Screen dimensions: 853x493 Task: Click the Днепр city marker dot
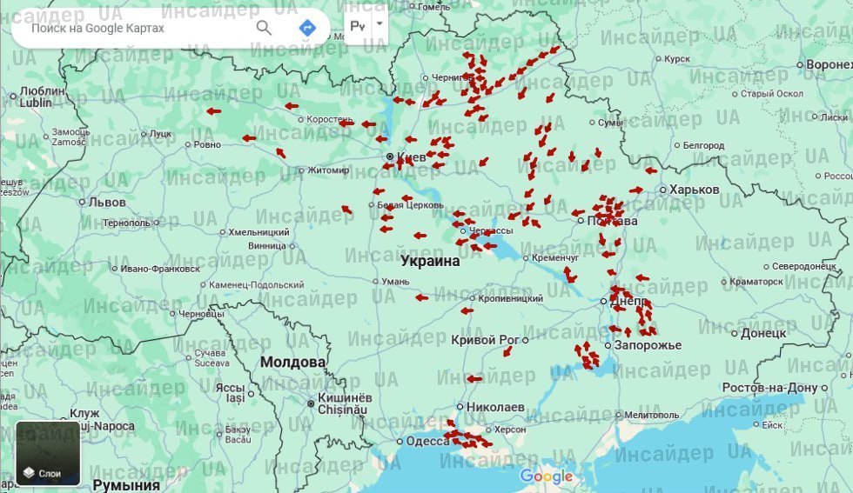tap(603, 301)
